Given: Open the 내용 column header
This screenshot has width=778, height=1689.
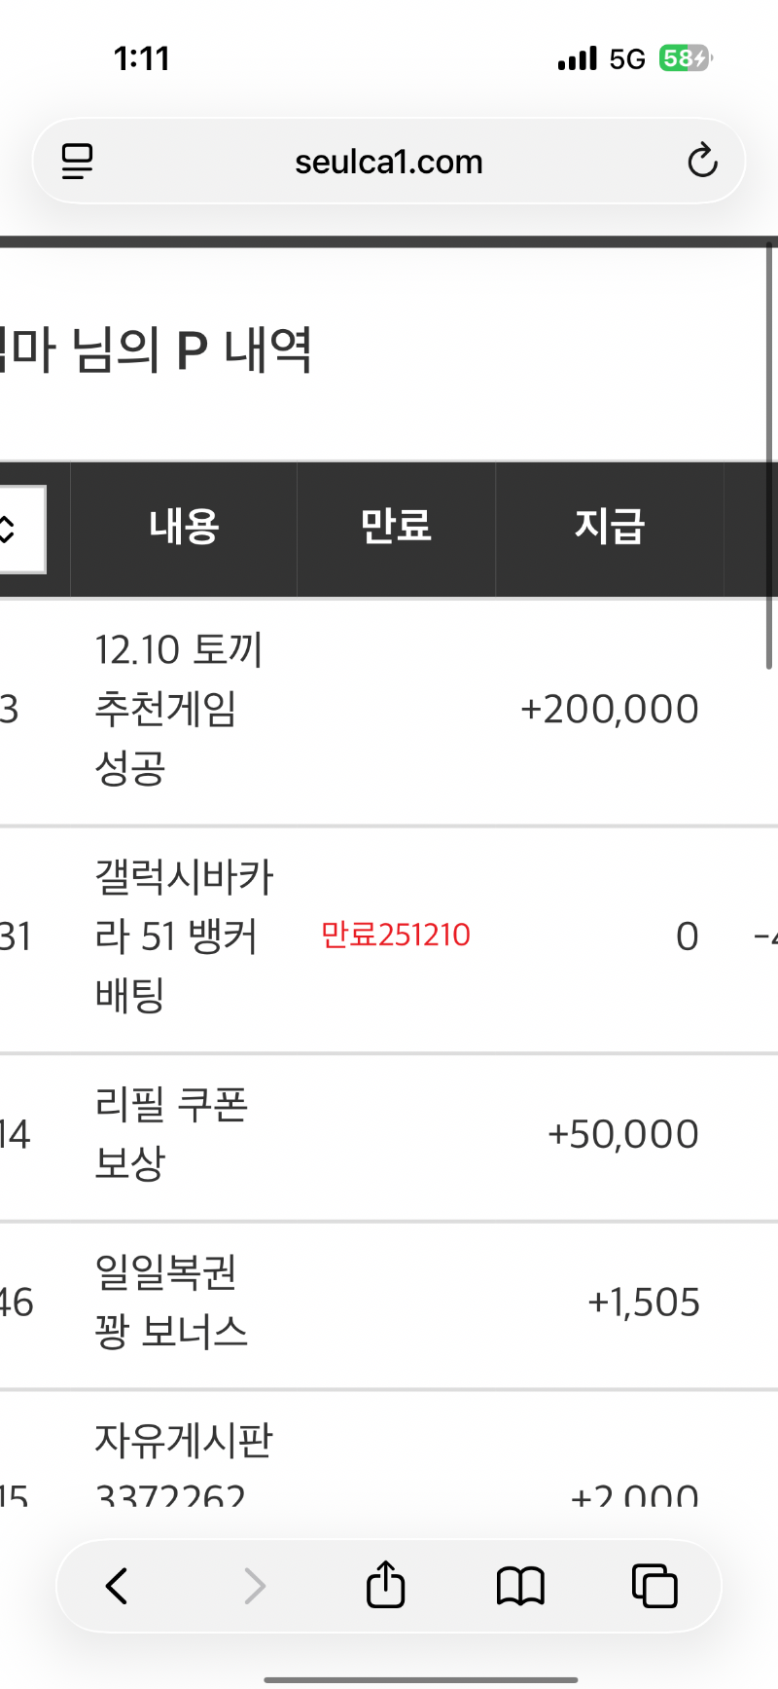Looking at the screenshot, I should 183,526.
